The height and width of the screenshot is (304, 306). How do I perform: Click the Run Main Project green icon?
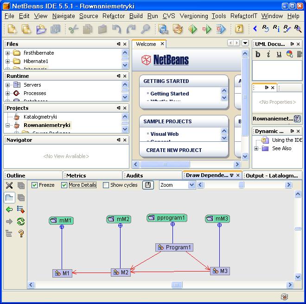192,29
